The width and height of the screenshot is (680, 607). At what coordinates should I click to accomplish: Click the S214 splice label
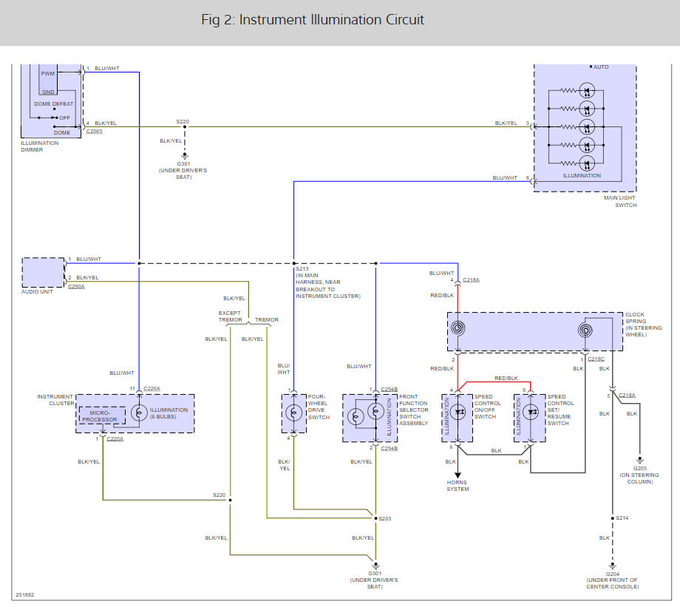(x=622, y=518)
